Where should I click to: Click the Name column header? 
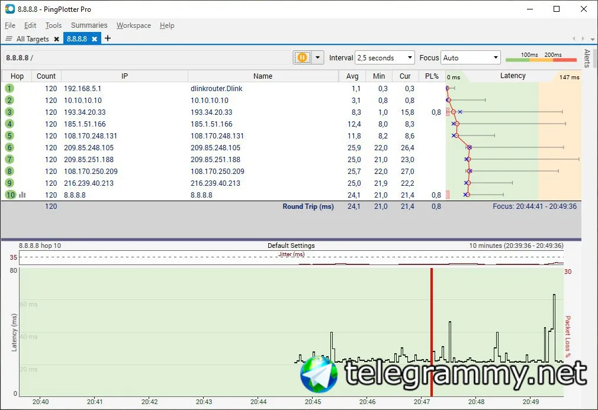pos(263,76)
